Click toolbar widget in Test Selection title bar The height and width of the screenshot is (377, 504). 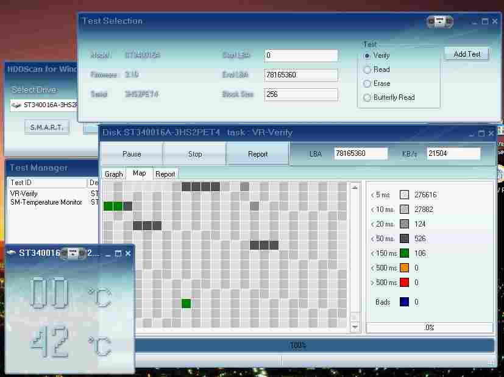pos(440,21)
